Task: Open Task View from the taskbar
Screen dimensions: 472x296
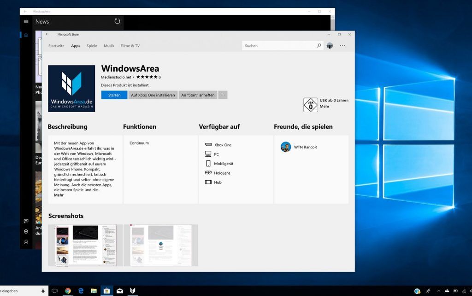Action: click(x=54, y=291)
